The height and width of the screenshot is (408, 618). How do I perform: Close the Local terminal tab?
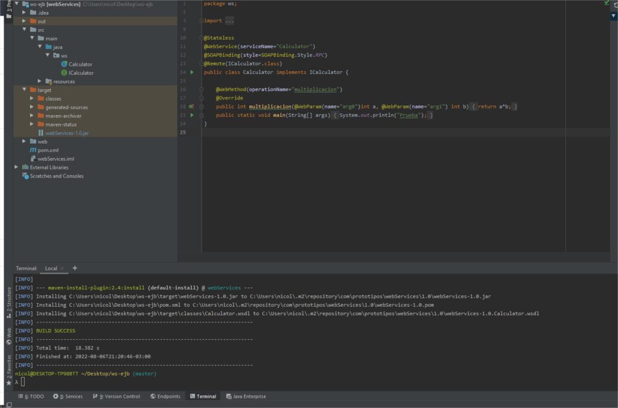point(62,268)
